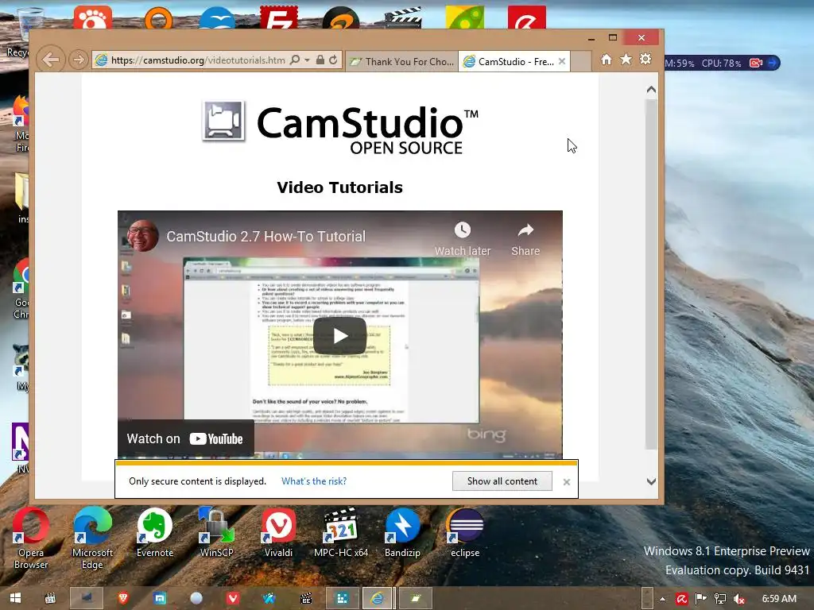814x610 pixels.
Task: Open Favorites with the star icon
Action: tap(626, 60)
